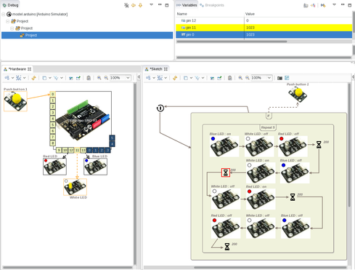Select the red-highlighted hourglass delay node

click(226, 172)
